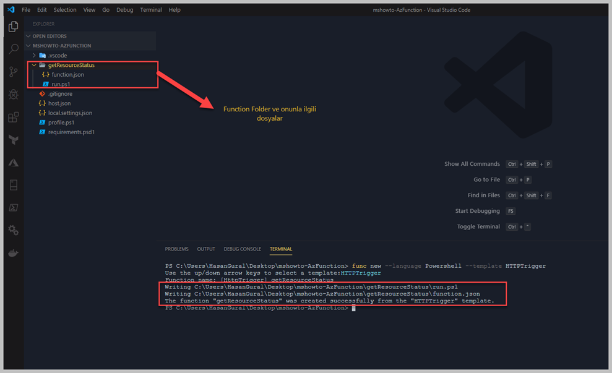The height and width of the screenshot is (373, 612).
Task: Click the terminal prompt cursor to focus input
Action: coord(353,308)
